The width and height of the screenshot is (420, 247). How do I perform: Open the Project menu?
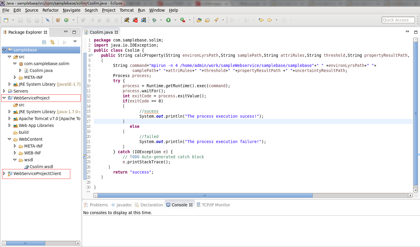tap(109, 10)
